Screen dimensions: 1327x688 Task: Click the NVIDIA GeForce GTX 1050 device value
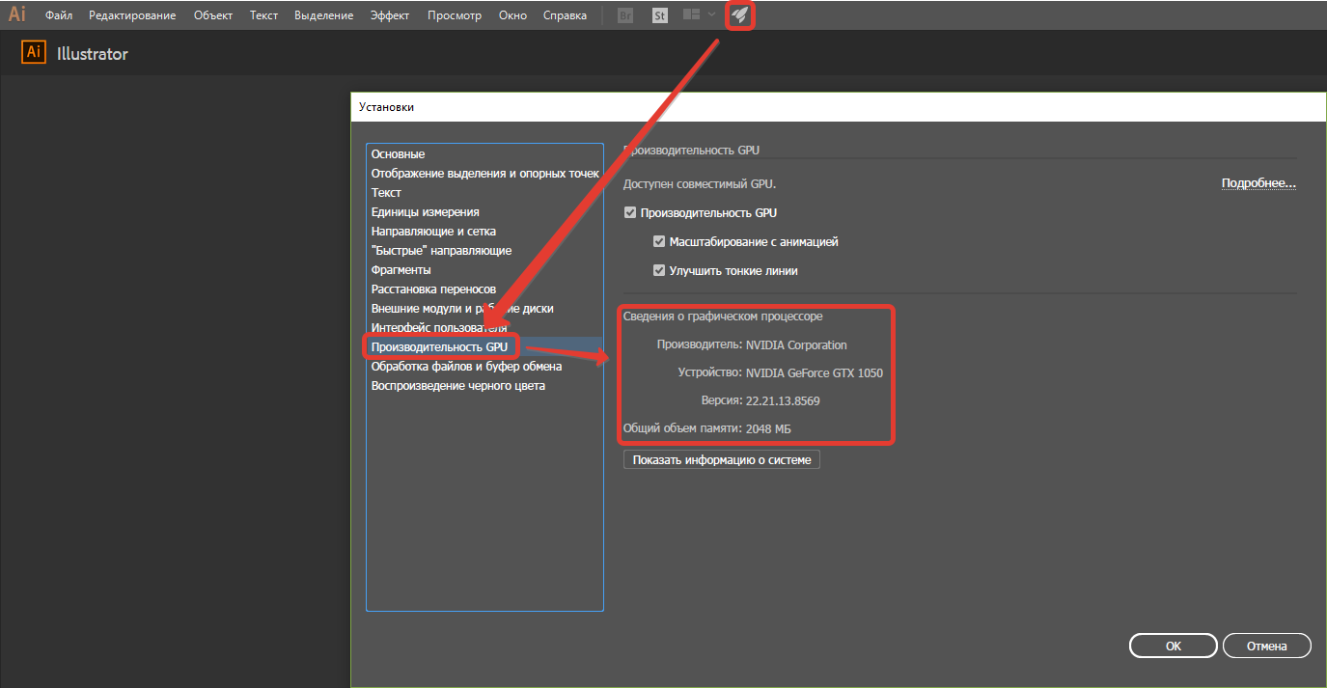pos(815,373)
